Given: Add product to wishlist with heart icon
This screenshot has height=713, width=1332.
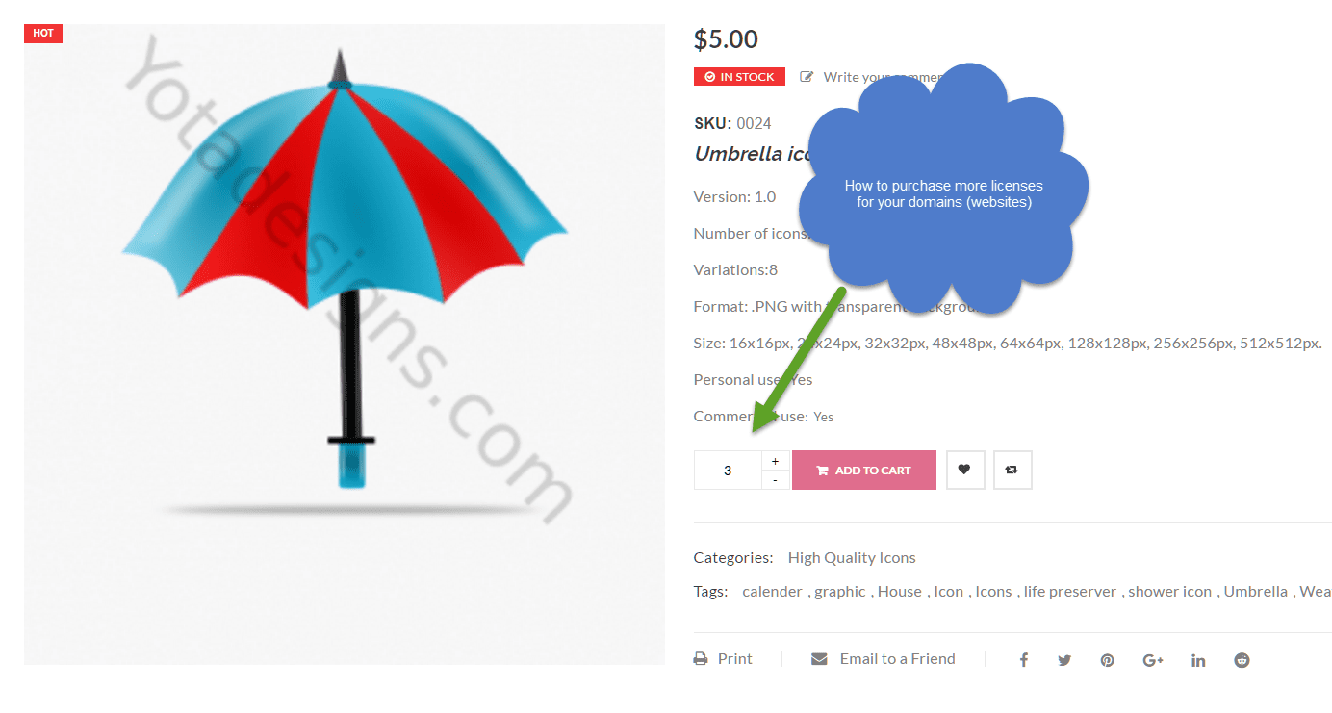Looking at the screenshot, I should (x=964, y=471).
